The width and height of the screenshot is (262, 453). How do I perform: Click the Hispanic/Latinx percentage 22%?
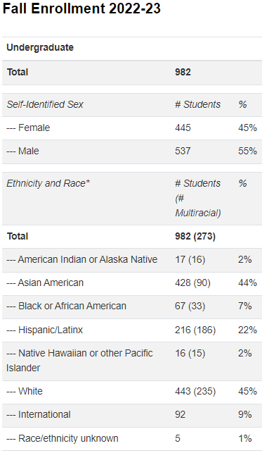click(x=247, y=330)
